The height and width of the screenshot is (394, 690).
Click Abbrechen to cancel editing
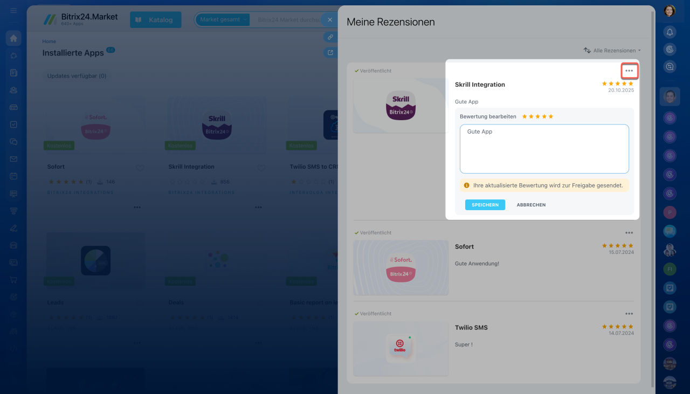[x=532, y=205]
